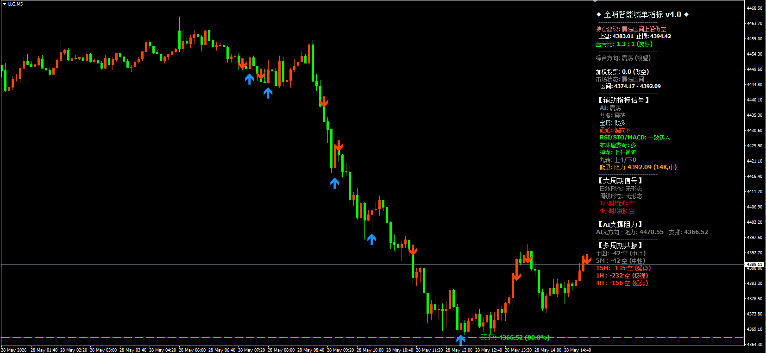Click the 28 May 2026 date on the time axis
The height and width of the screenshot is (353, 766).
tap(14, 350)
